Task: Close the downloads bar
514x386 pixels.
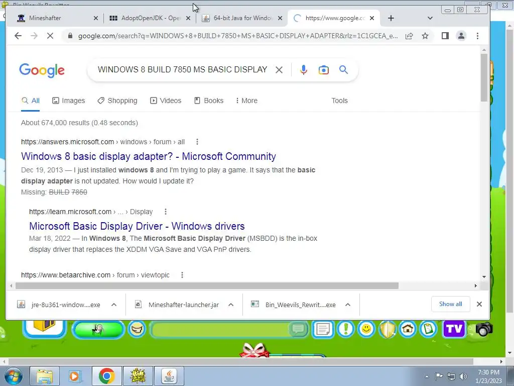Action: pos(479,304)
